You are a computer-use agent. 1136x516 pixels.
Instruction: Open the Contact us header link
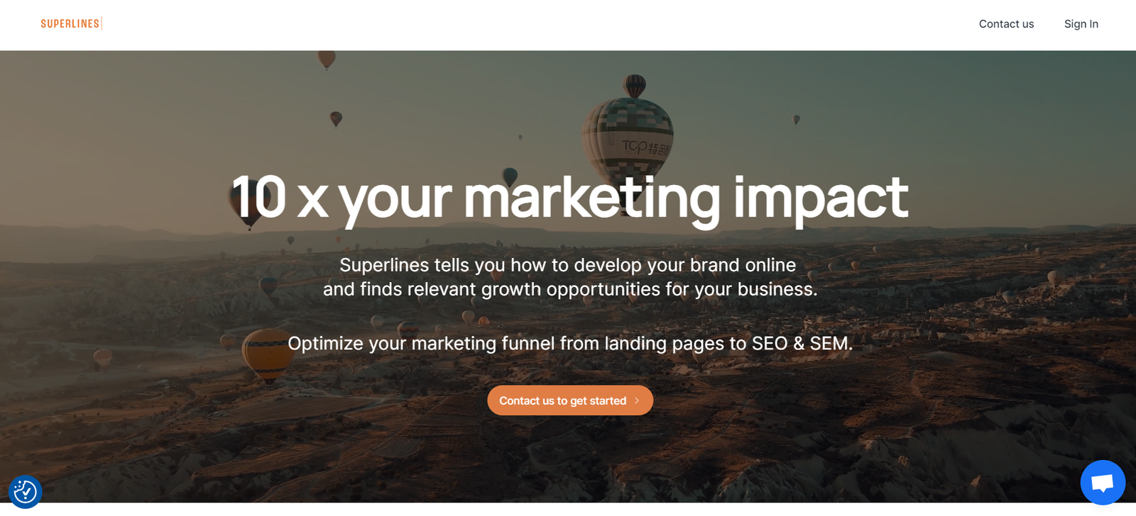[x=1006, y=24]
